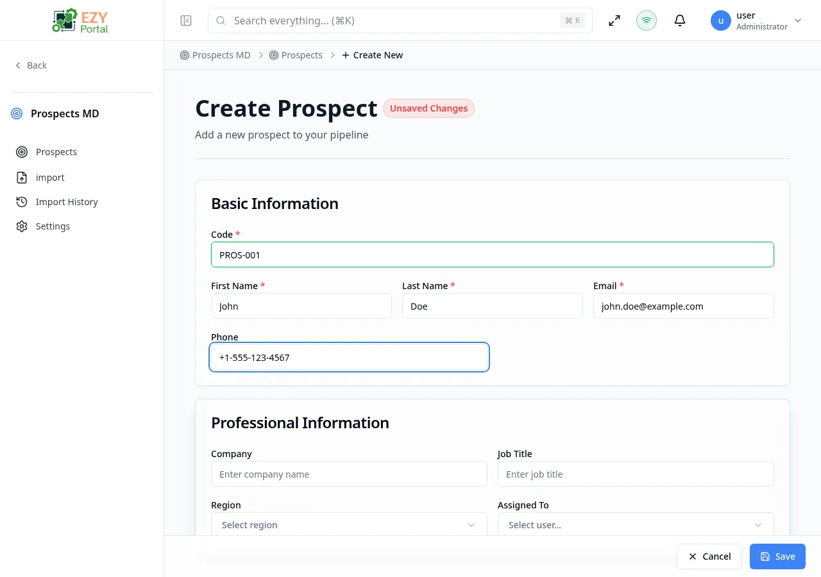Go Back using sidebar link
The width and height of the screenshot is (821, 577).
31,65
